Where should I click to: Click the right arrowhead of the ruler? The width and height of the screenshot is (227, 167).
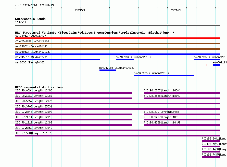[x=219, y=8]
